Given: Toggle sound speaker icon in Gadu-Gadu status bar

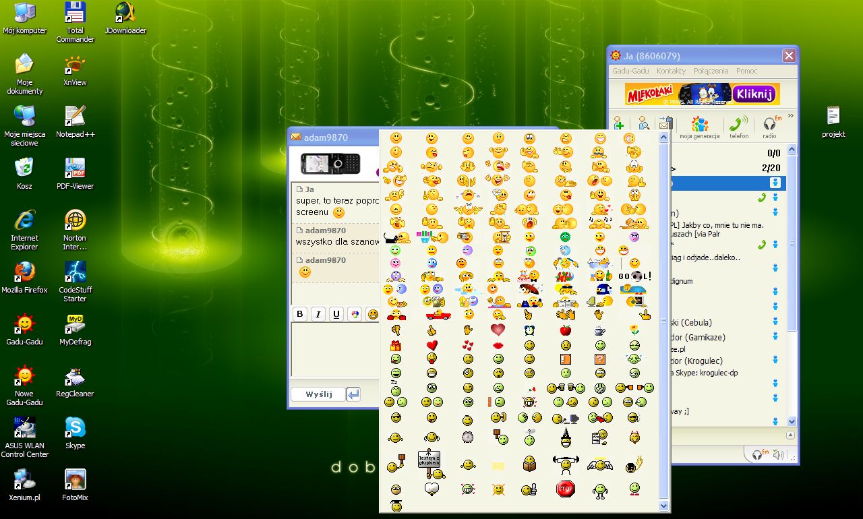Looking at the screenshot, I should pos(779,455).
